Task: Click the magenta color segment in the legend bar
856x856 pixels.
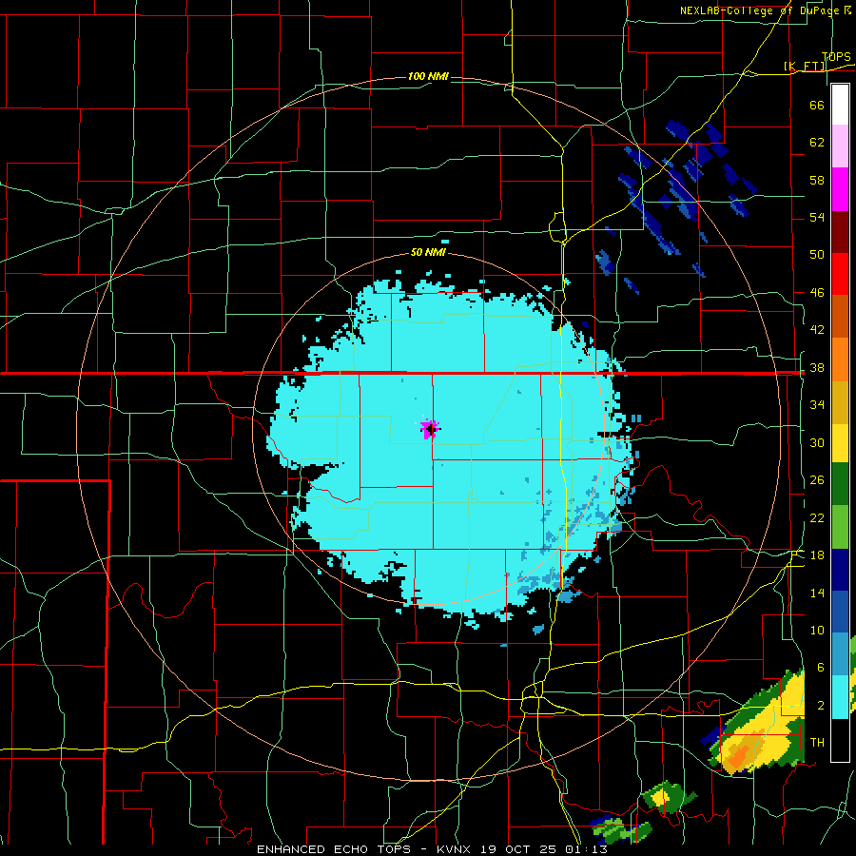Action: point(840,189)
